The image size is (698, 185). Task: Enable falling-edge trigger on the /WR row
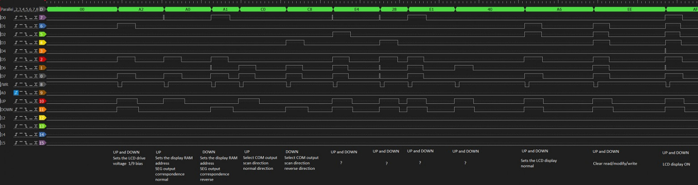point(26,84)
